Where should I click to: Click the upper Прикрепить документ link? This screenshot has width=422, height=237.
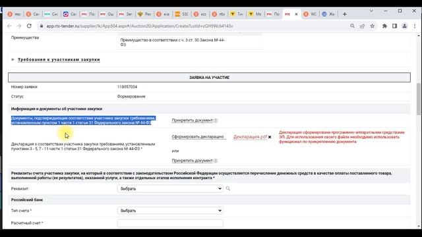[192, 120]
